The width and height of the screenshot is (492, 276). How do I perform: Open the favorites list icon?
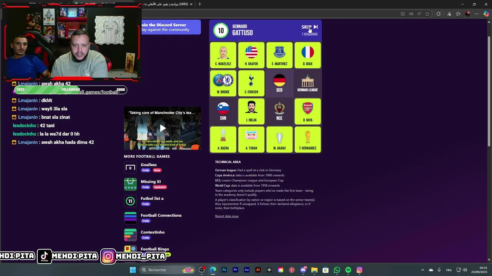pyautogui.click(x=458, y=14)
